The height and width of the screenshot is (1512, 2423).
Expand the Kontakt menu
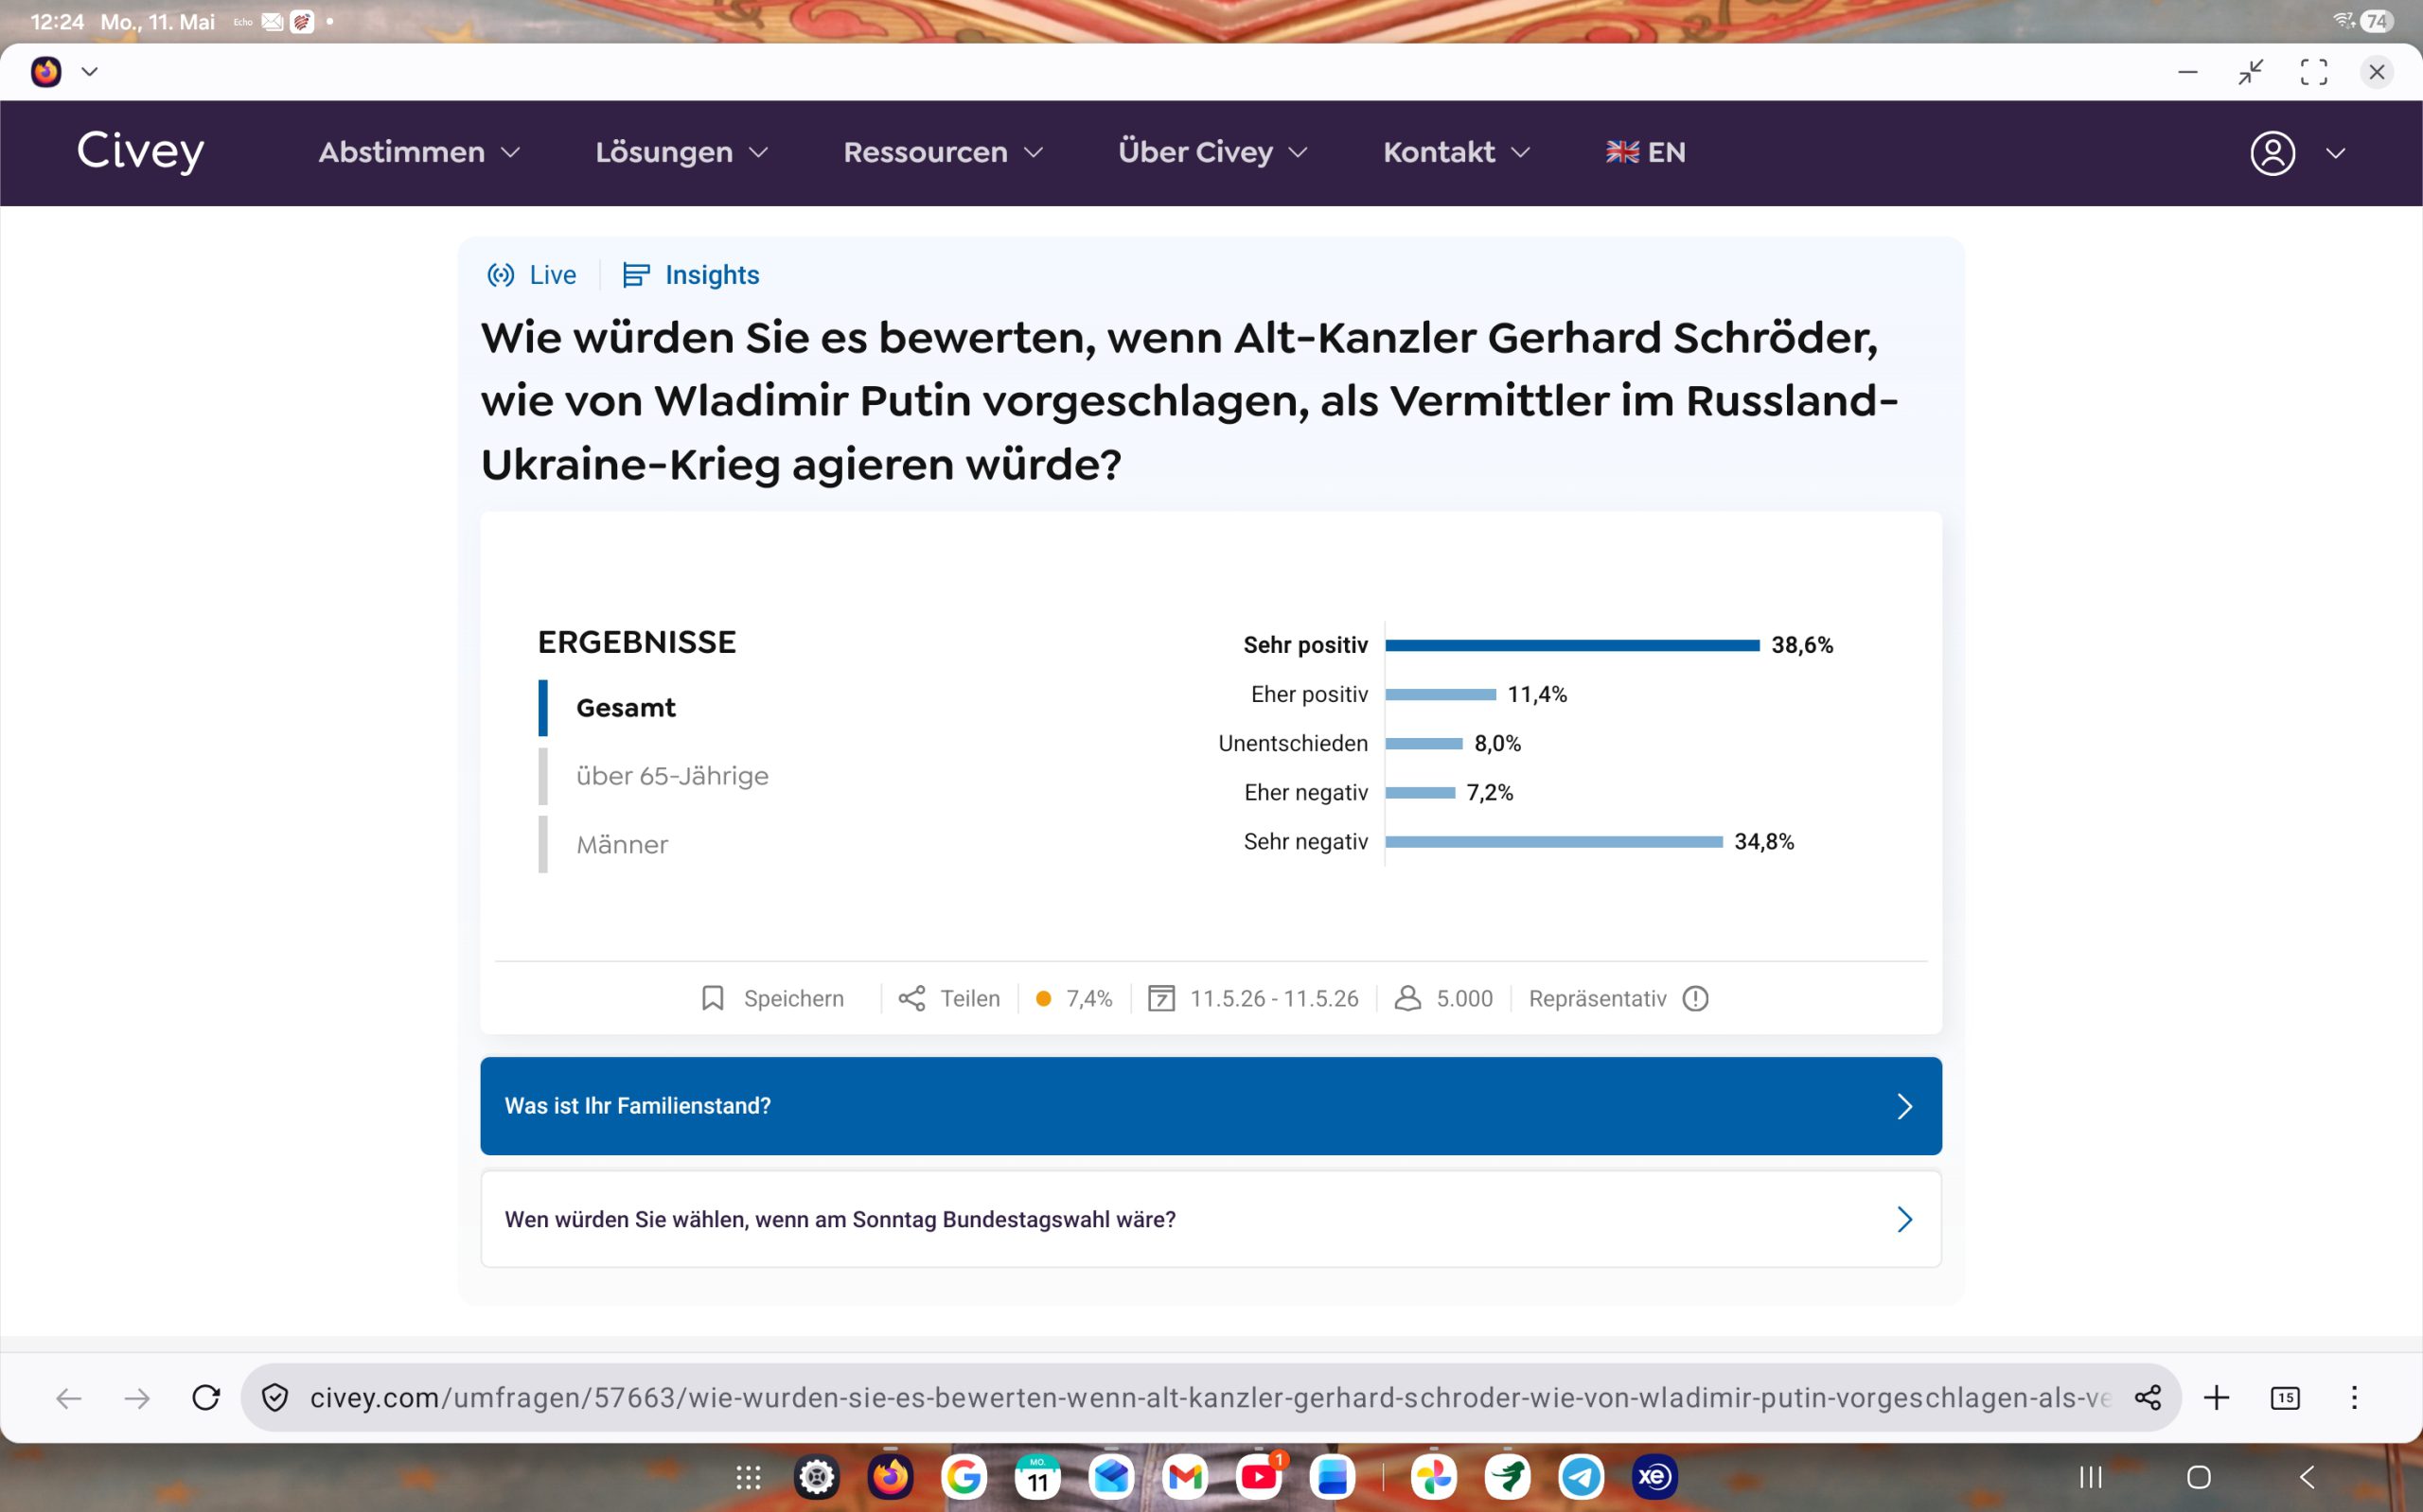pos(1457,152)
